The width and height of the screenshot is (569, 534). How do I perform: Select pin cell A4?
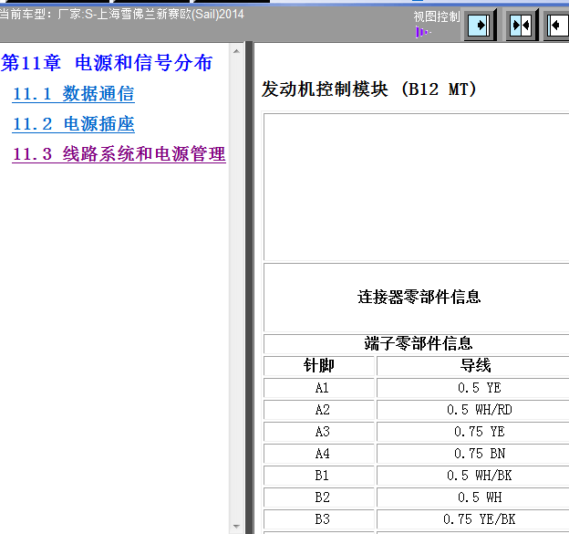pyautogui.click(x=318, y=453)
